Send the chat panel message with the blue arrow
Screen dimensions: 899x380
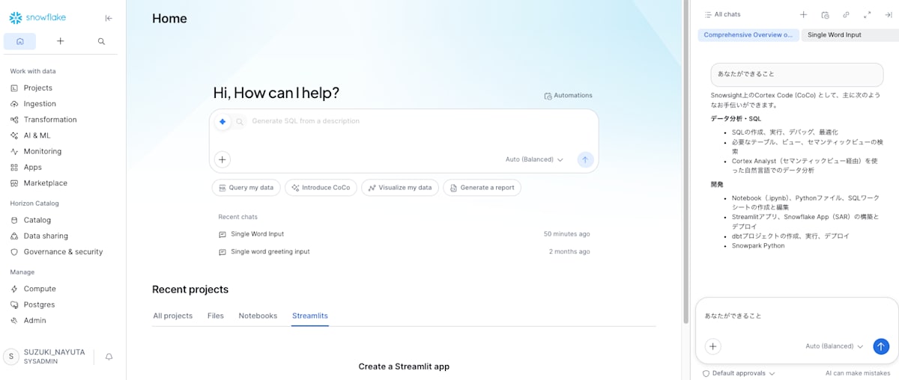(881, 346)
